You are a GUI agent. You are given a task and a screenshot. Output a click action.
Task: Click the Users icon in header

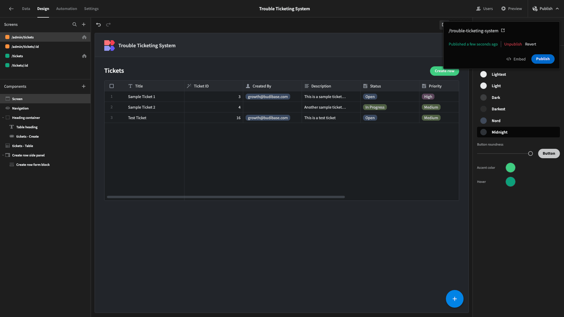[479, 9]
